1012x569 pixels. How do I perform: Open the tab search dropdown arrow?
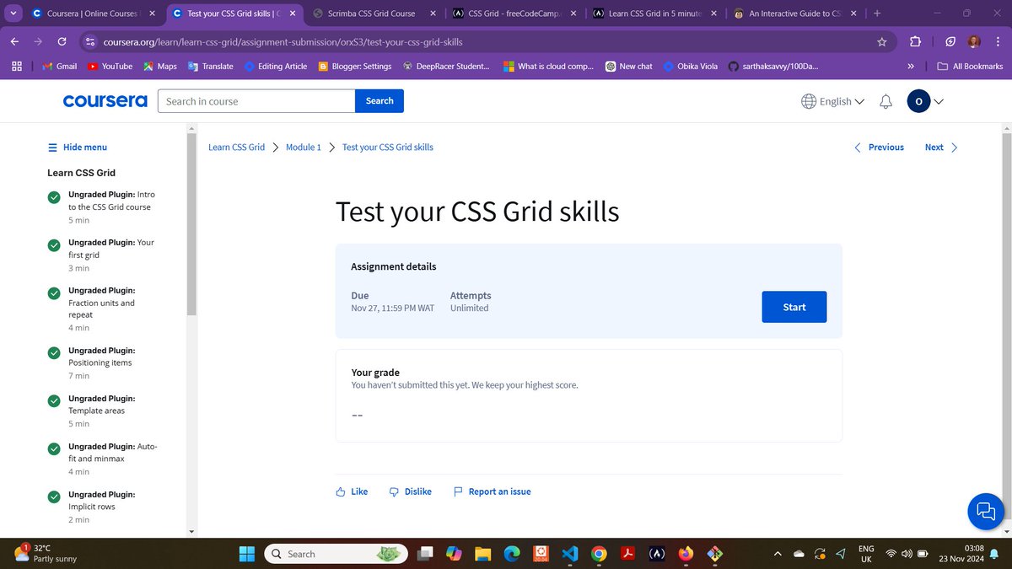[13, 13]
